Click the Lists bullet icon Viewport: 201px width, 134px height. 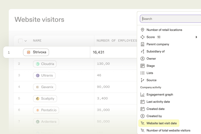[x=142, y=73]
